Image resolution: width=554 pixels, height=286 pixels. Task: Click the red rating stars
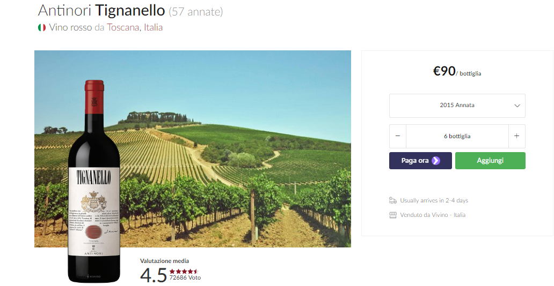(184, 271)
